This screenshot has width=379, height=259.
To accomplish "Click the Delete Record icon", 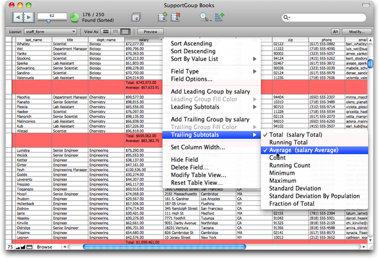I will (175, 17).
